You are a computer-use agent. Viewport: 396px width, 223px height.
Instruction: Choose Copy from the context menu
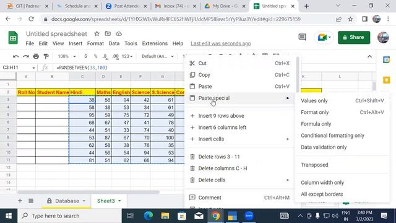(239, 75)
